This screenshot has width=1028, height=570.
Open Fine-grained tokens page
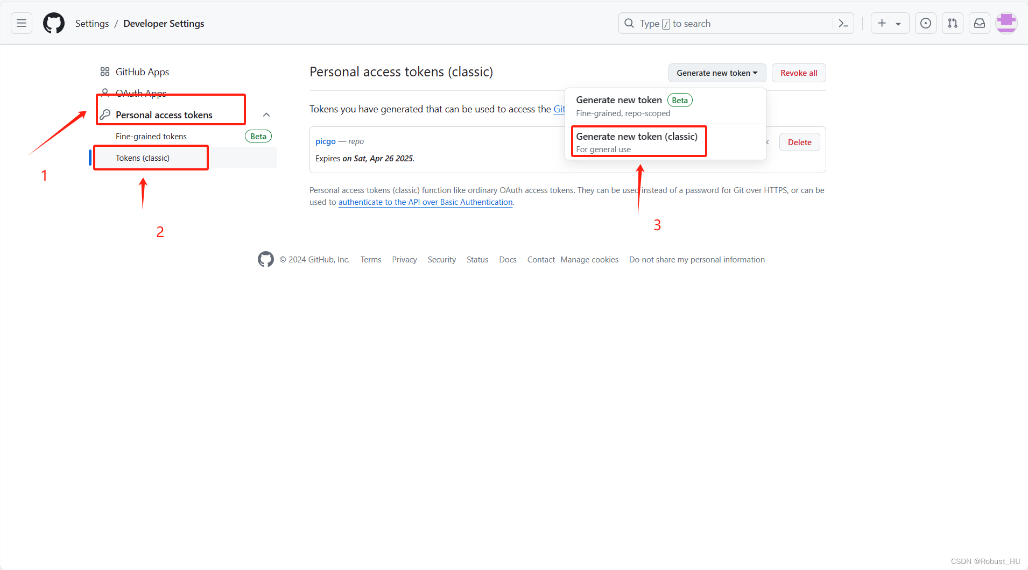pos(186,136)
